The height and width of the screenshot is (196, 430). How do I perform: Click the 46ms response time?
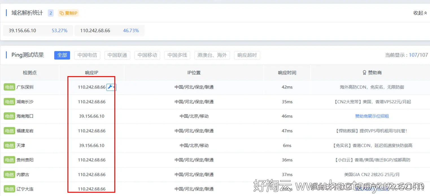point(287,116)
